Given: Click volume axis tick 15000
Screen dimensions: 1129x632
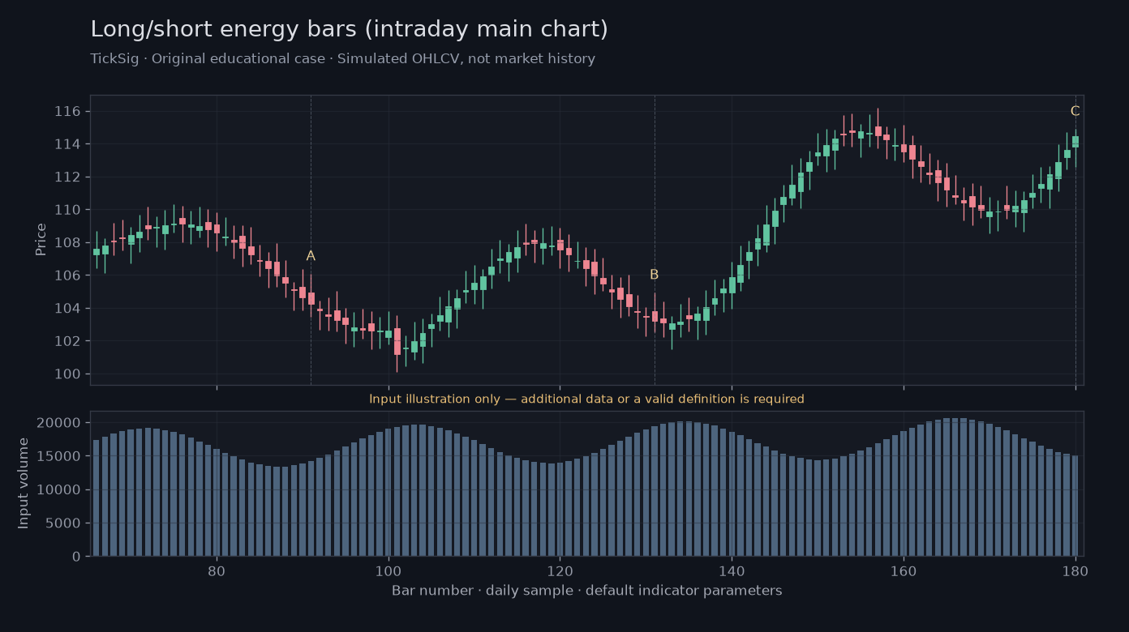Looking at the screenshot, I should point(59,457).
